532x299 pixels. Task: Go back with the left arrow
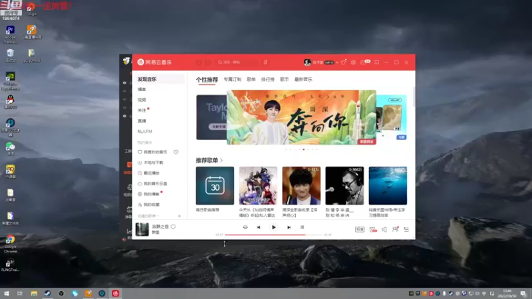199,62
